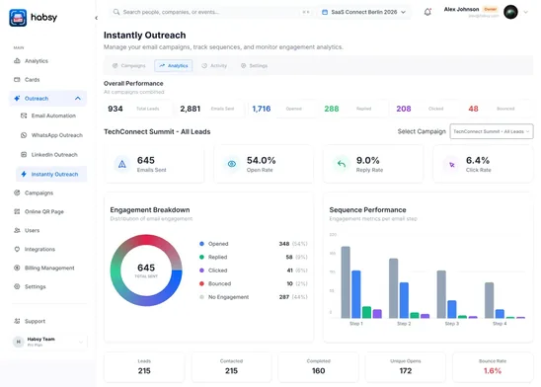Open notifications bell icon
The height and width of the screenshot is (387, 541).
point(427,12)
